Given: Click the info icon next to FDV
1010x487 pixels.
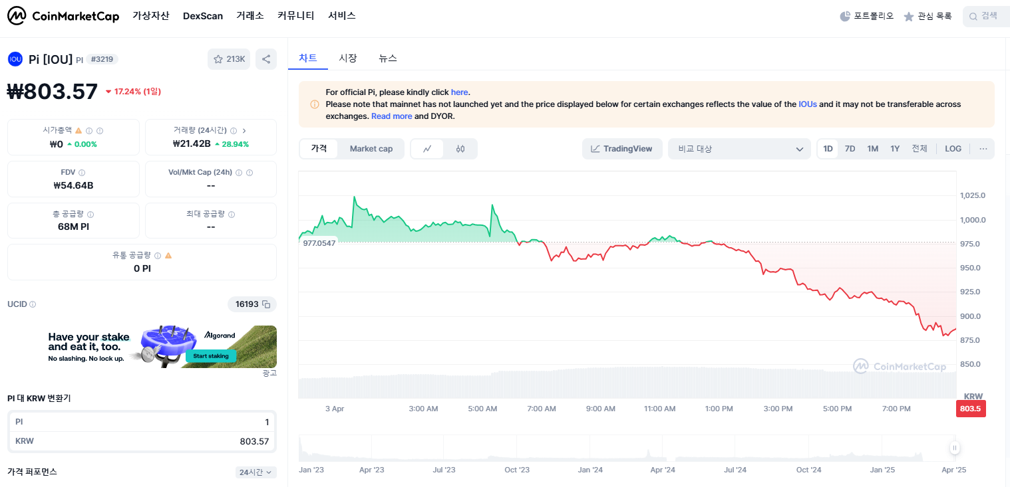Looking at the screenshot, I should (82, 173).
